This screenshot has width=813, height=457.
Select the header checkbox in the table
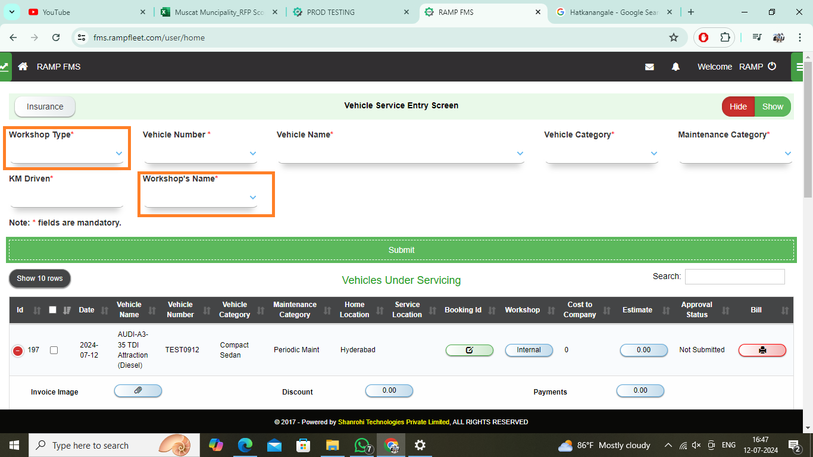click(52, 310)
